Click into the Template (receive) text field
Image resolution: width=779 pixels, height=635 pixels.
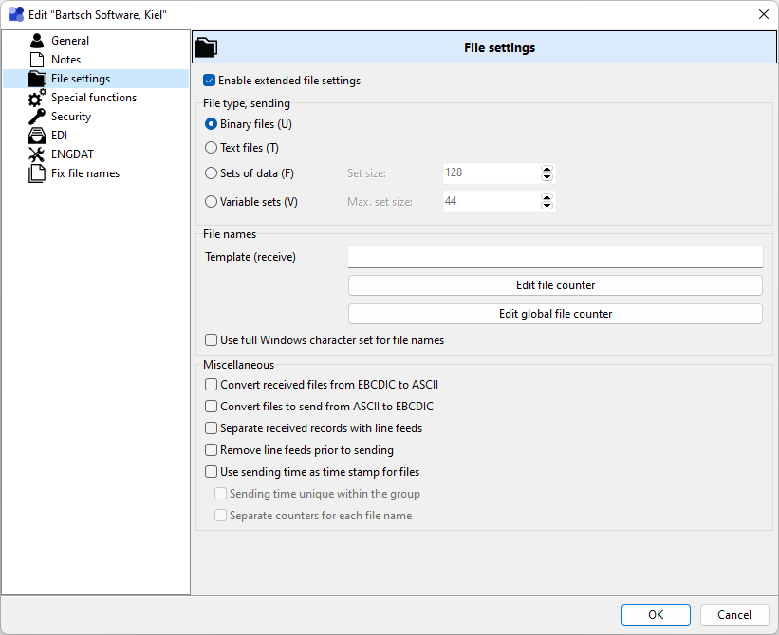click(555, 257)
